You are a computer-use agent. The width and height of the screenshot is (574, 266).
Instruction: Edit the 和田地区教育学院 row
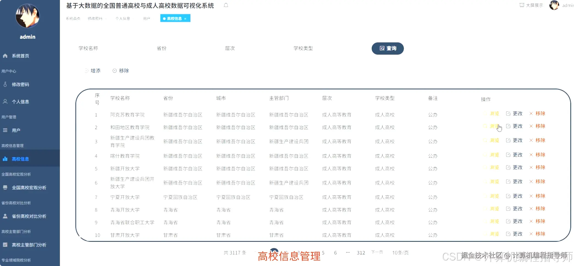coord(514,126)
